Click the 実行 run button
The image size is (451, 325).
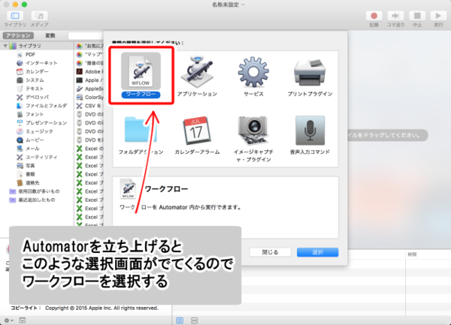point(438,16)
